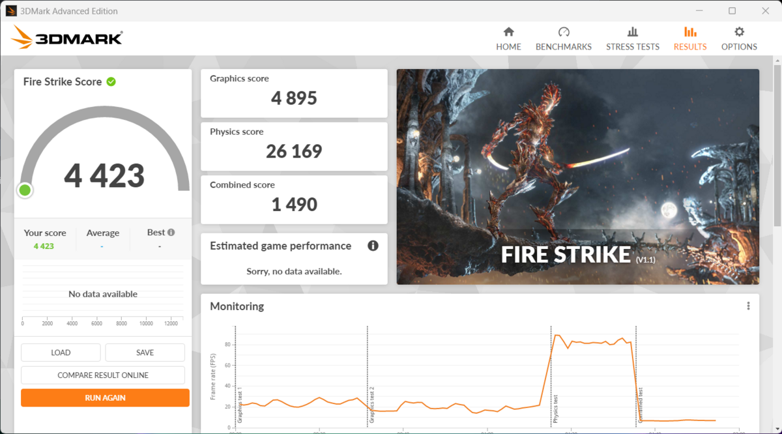Viewport: 782px width, 434px height.
Task: Click the FIRE STRIKE (V1.1) caption
Action: (x=578, y=254)
